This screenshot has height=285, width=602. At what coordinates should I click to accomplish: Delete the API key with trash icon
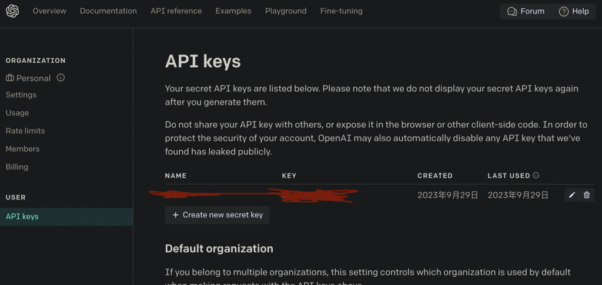tap(587, 195)
